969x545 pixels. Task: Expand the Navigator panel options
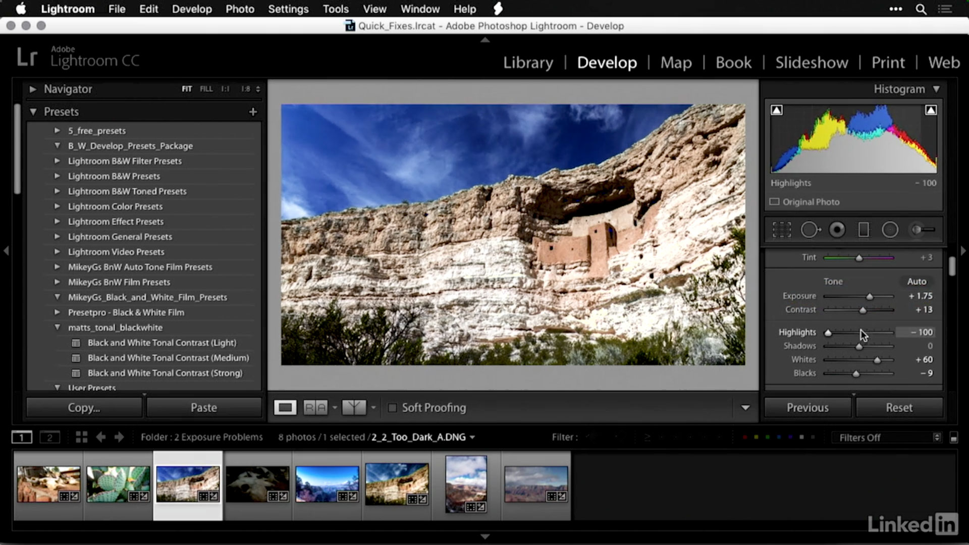click(31, 88)
